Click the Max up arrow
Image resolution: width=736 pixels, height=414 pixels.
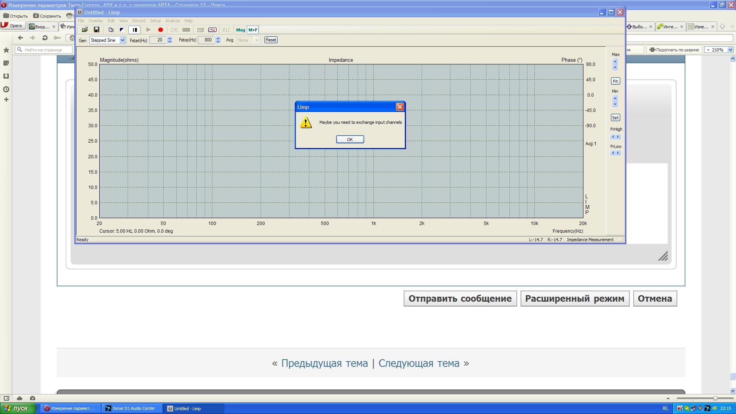(x=615, y=61)
